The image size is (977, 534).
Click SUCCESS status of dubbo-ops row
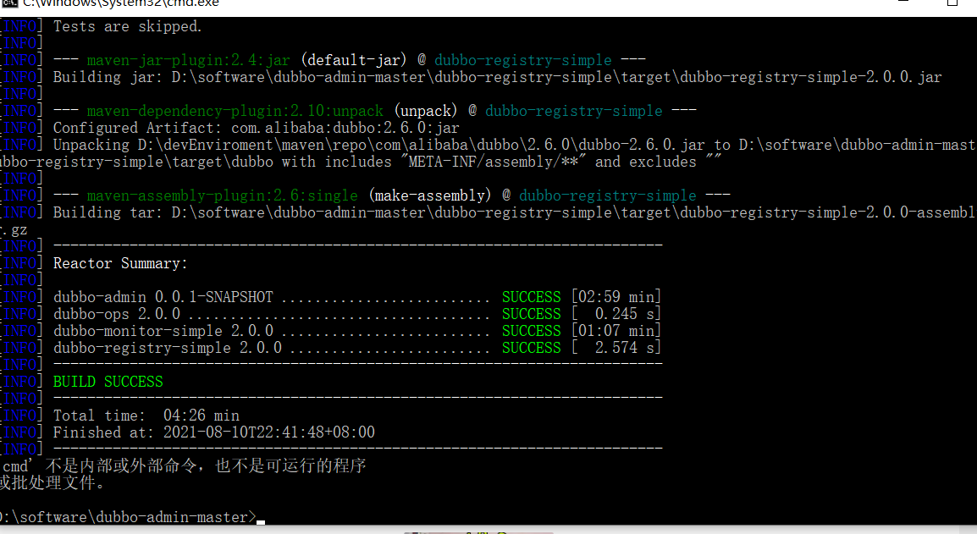click(x=532, y=314)
